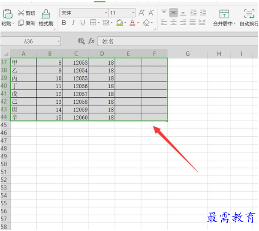Screen dimensions: 259x231
Task: Select column G header
Action: coord(187,54)
